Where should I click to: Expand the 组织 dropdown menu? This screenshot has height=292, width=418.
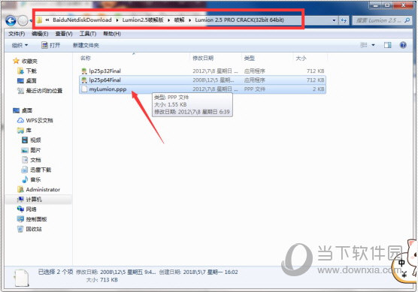point(20,45)
